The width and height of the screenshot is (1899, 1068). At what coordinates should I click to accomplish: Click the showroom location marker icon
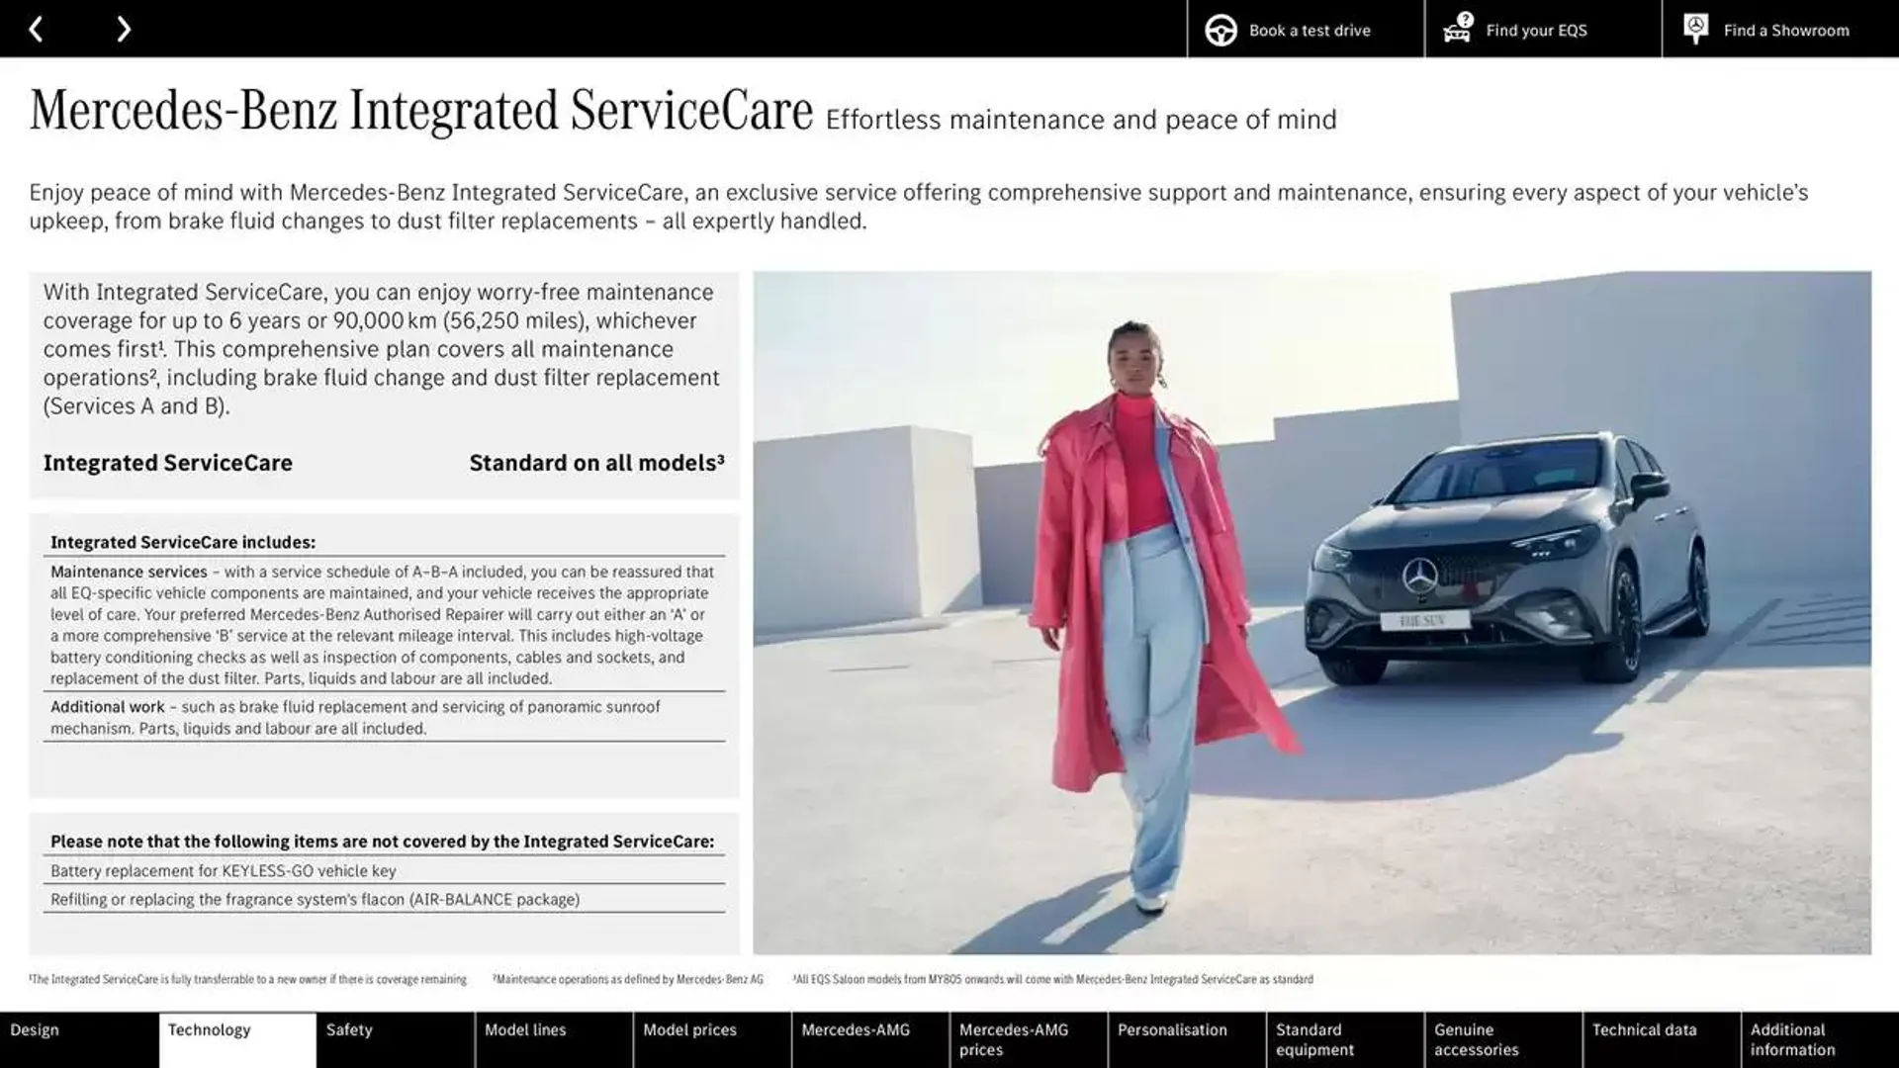coord(1695,28)
